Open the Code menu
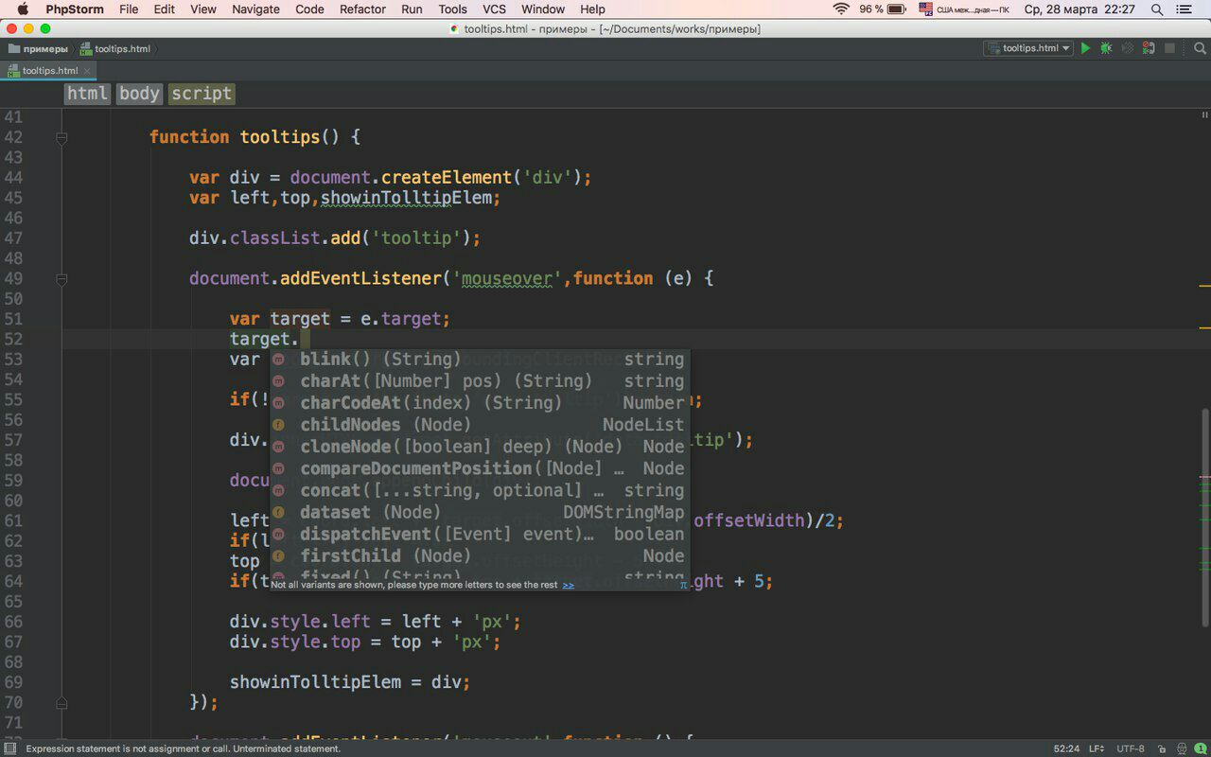 pyautogui.click(x=310, y=9)
